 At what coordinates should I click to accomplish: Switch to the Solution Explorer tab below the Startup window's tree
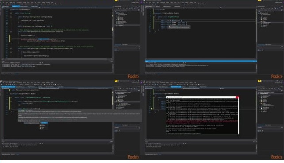[x=118, y=45]
